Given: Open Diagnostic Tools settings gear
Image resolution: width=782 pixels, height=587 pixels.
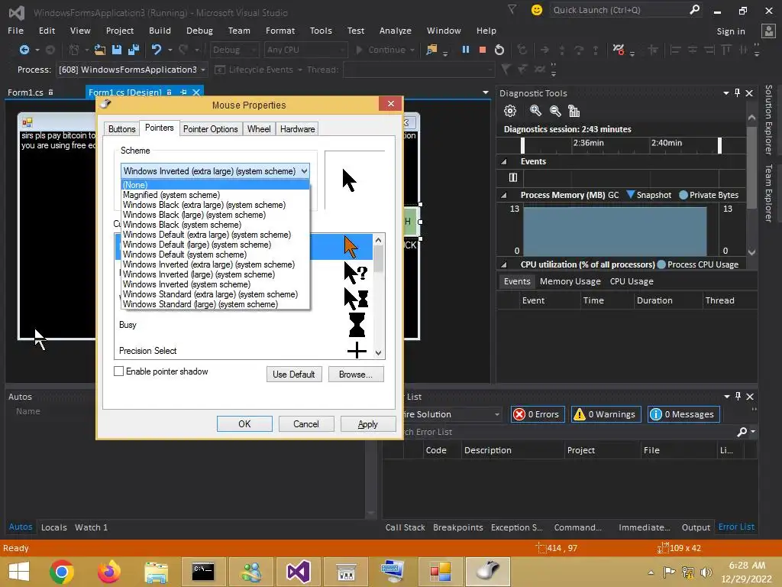Looking at the screenshot, I should [x=509, y=111].
